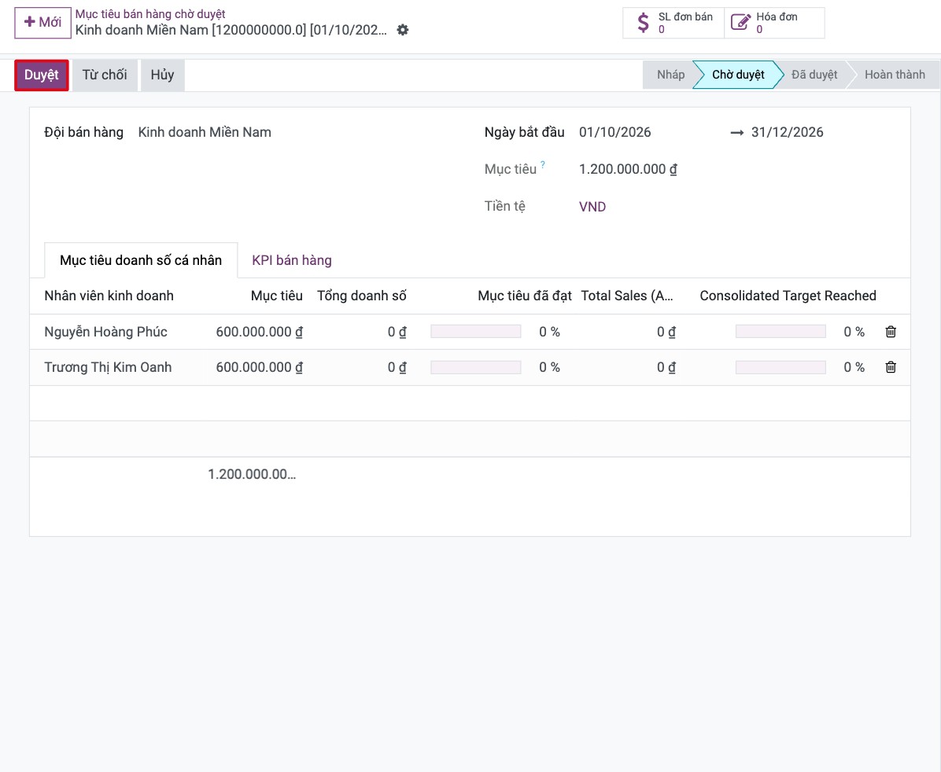Select the Hoàn thành status stage
This screenshot has width=941, height=772.
(x=895, y=75)
